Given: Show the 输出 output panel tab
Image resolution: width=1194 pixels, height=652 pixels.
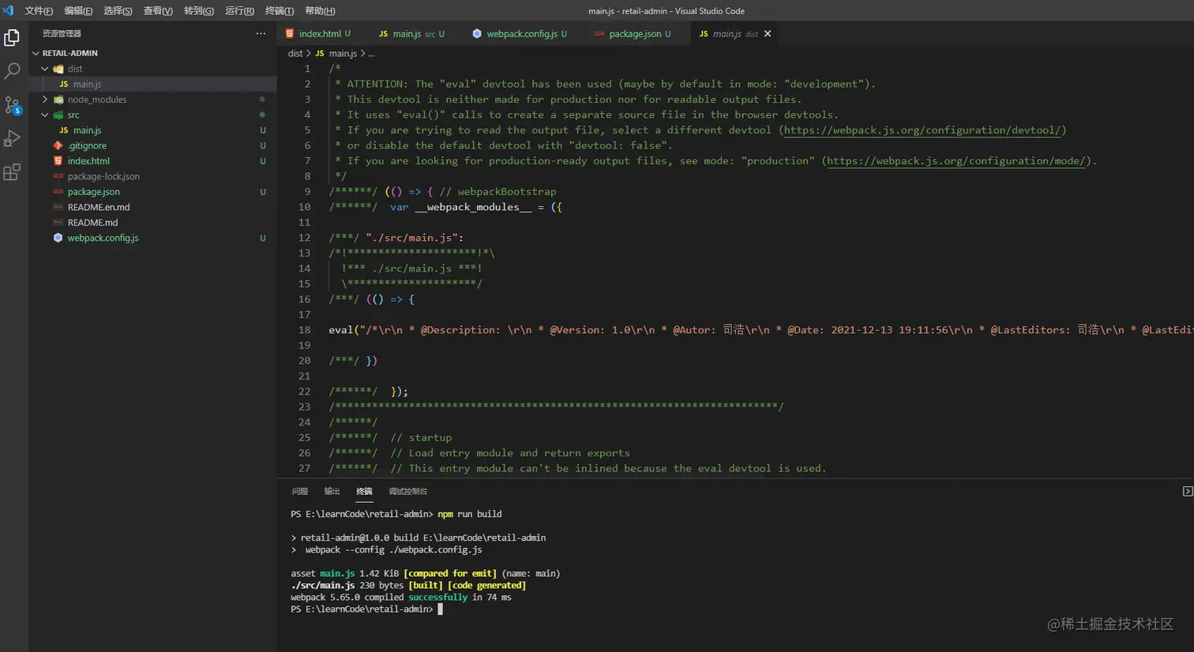Looking at the screenshot, I should pos(332,491).
